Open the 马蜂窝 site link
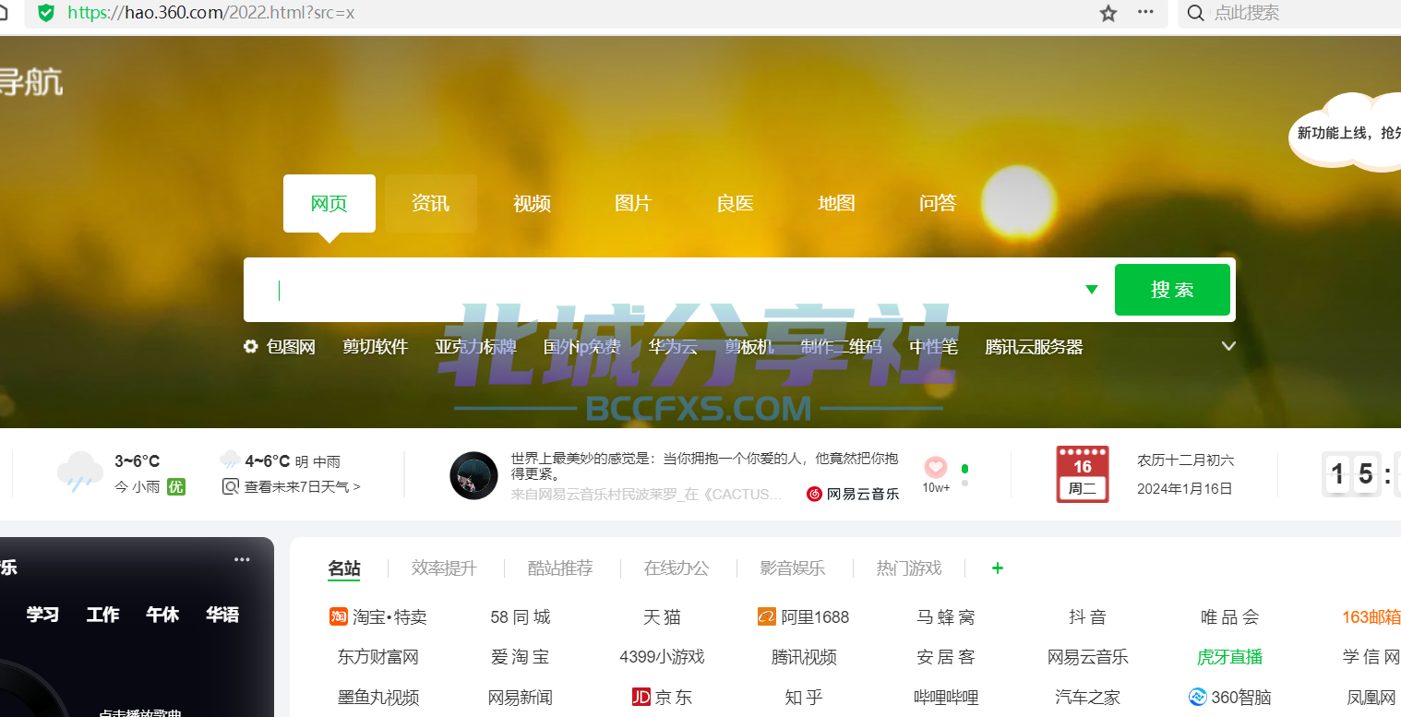The width and height of the screenshot is (1401, 717). coord(945,616)
